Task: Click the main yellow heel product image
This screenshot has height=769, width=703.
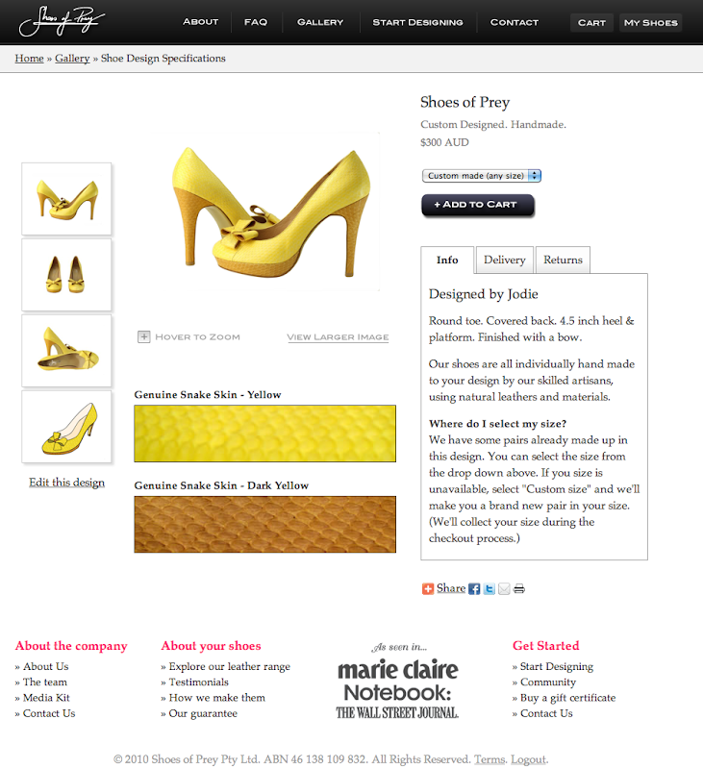Action: point(270,211)
